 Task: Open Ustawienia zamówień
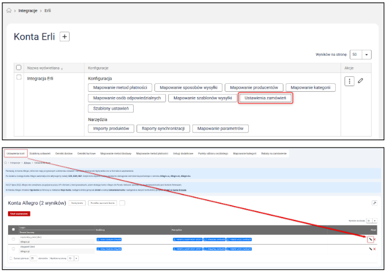tap(265, 98)
